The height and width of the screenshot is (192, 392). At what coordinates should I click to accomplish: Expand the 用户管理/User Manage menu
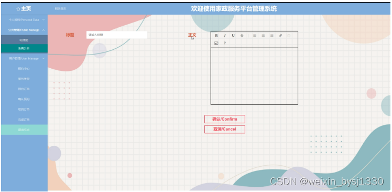click(24, 58)
